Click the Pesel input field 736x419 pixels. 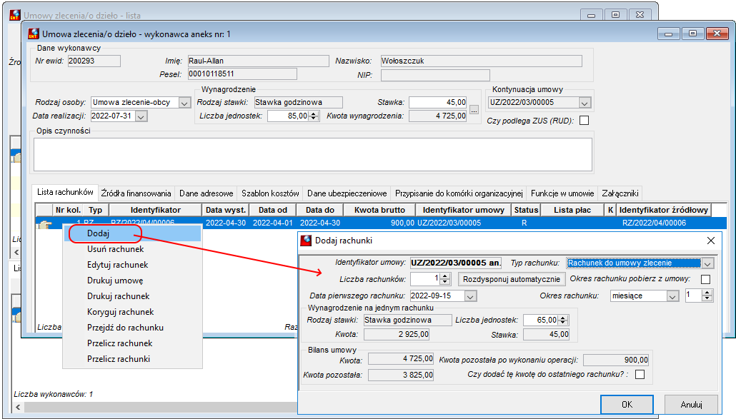pos(242,74)
